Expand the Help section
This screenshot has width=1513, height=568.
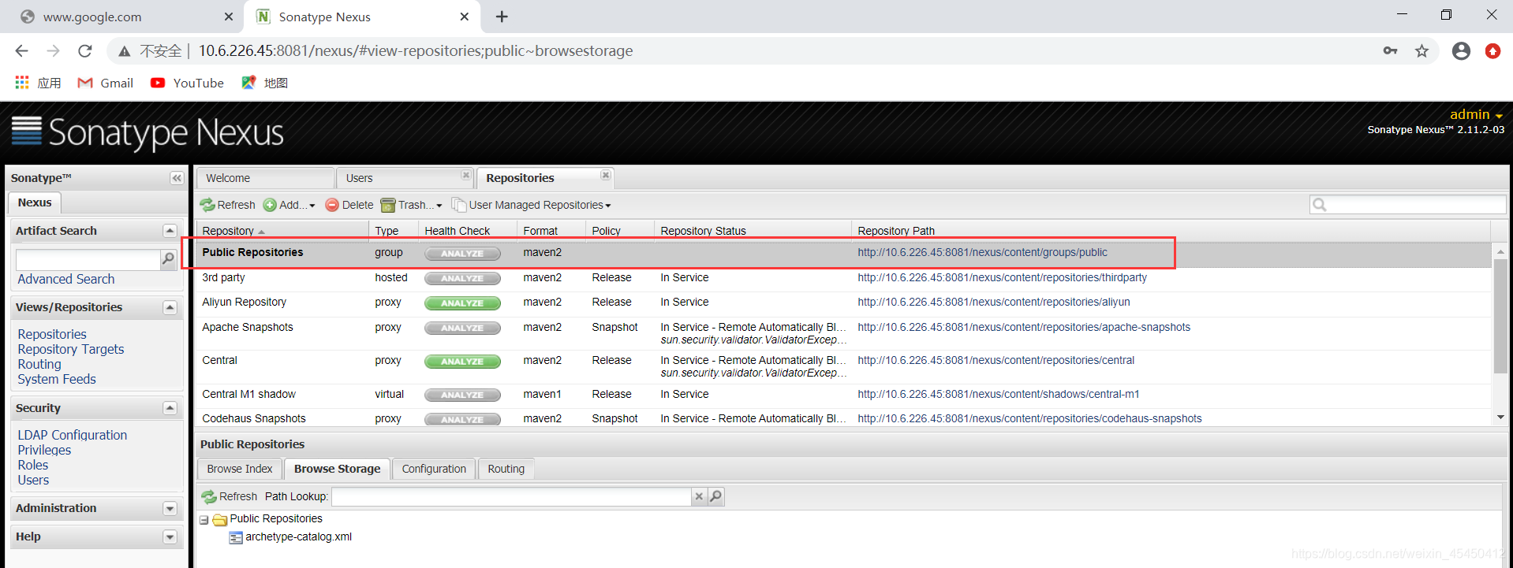click(x=170, y=537)
